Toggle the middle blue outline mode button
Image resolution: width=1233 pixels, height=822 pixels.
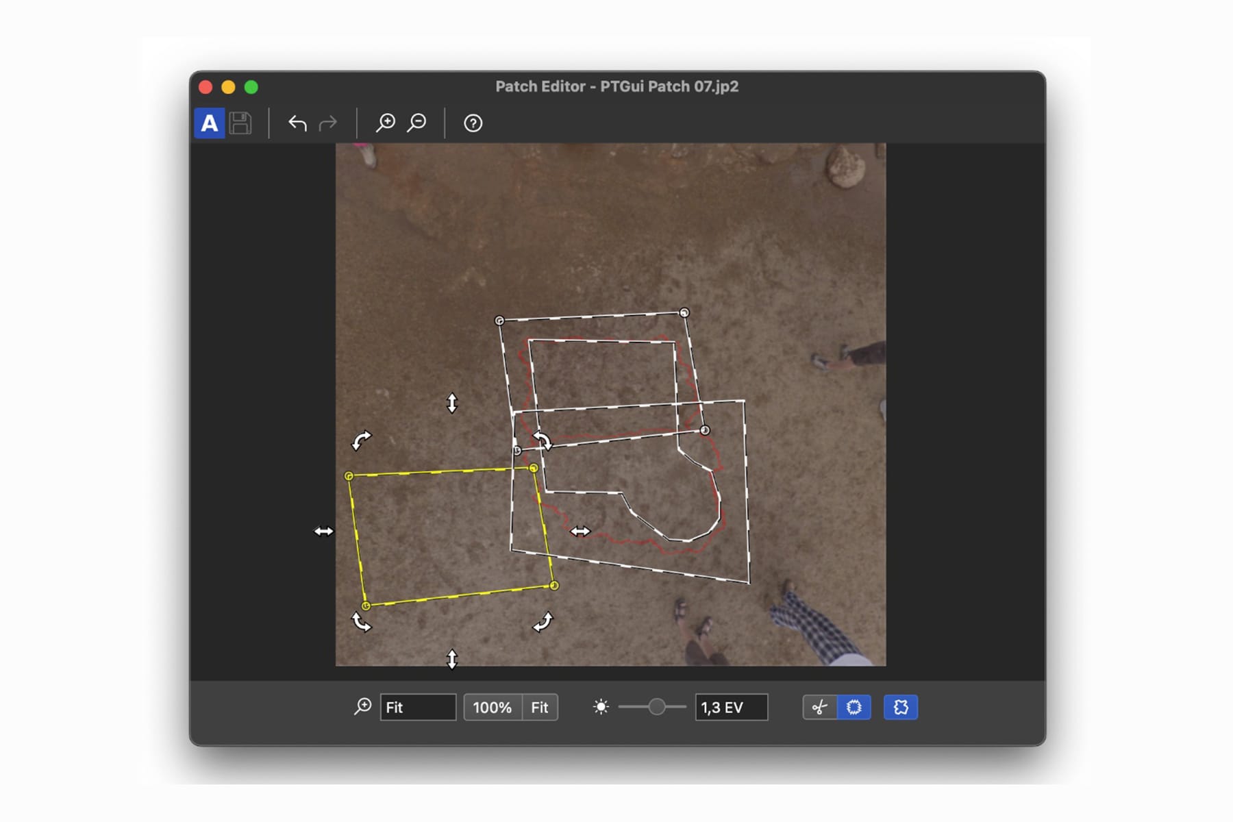click(854, 707)
